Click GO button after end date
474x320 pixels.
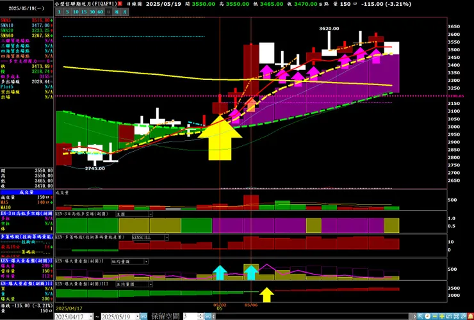click(x=143, y=316)
